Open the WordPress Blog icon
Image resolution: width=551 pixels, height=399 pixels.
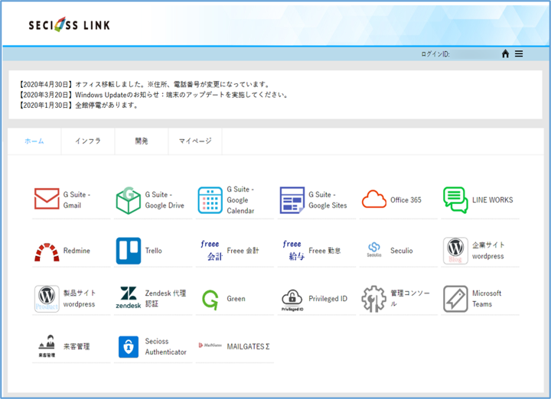coord(455,251)
